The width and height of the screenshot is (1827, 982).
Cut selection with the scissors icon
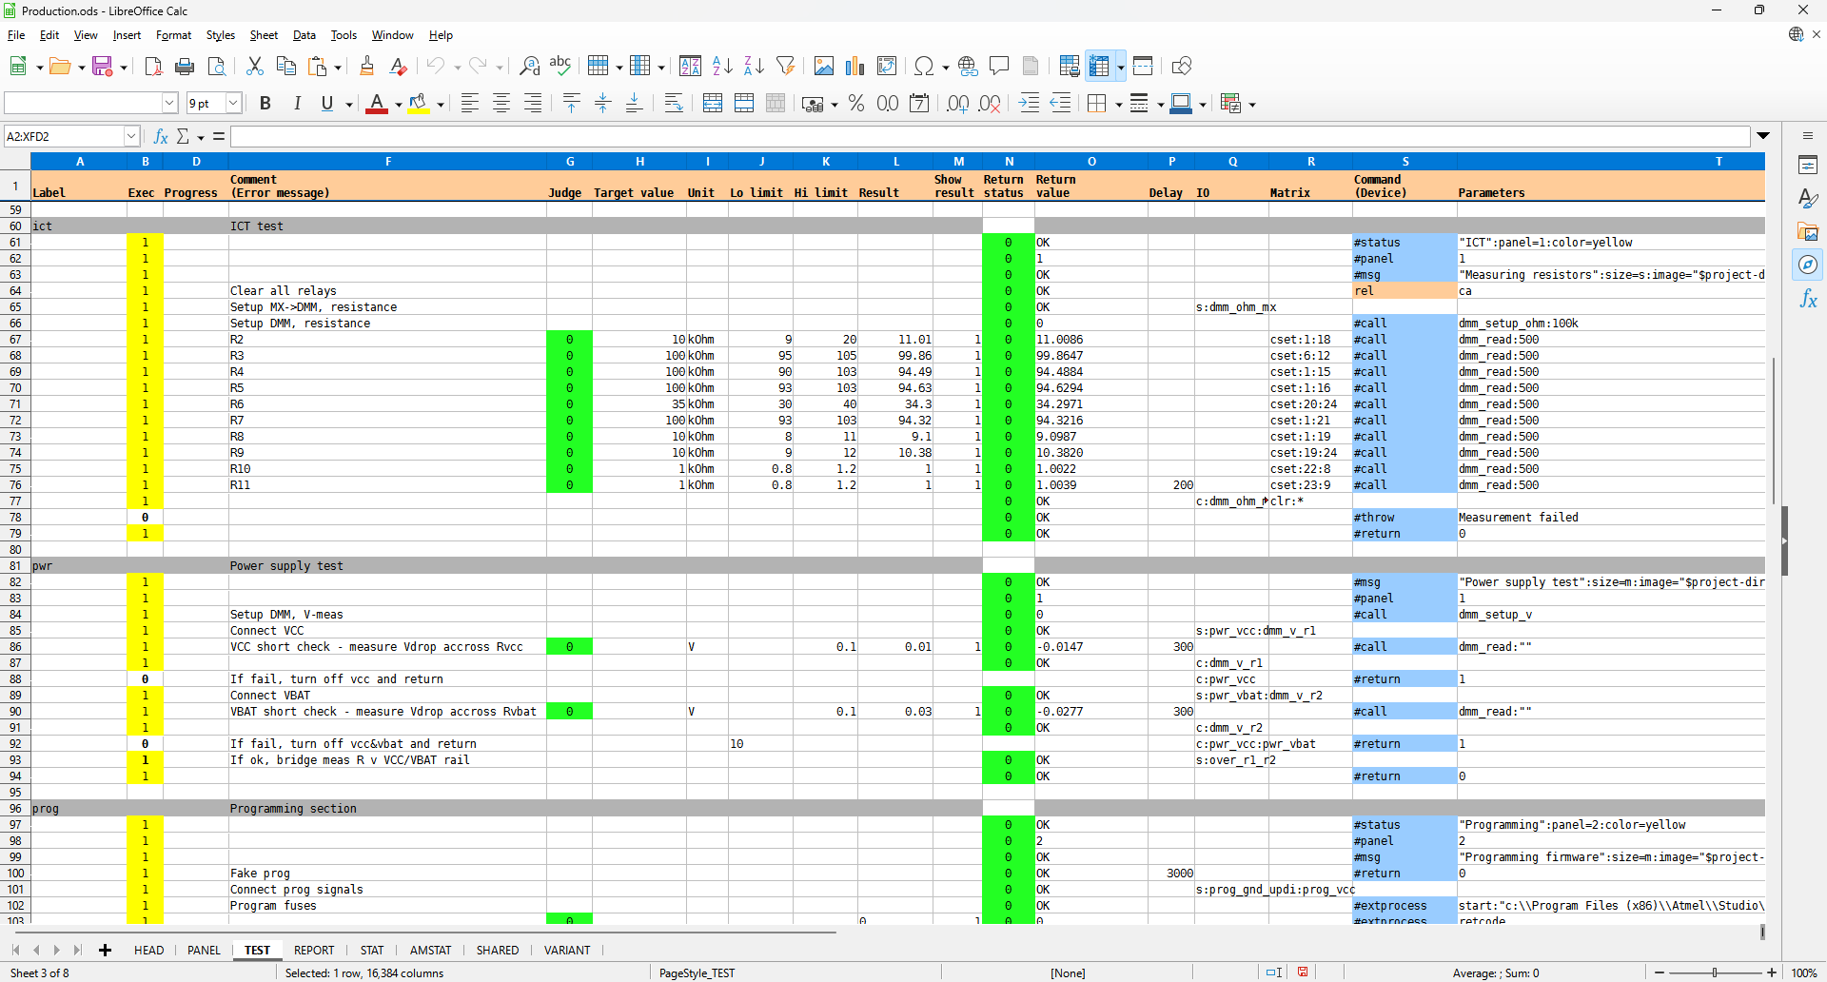pyautogui.click(x=254, y=66)
